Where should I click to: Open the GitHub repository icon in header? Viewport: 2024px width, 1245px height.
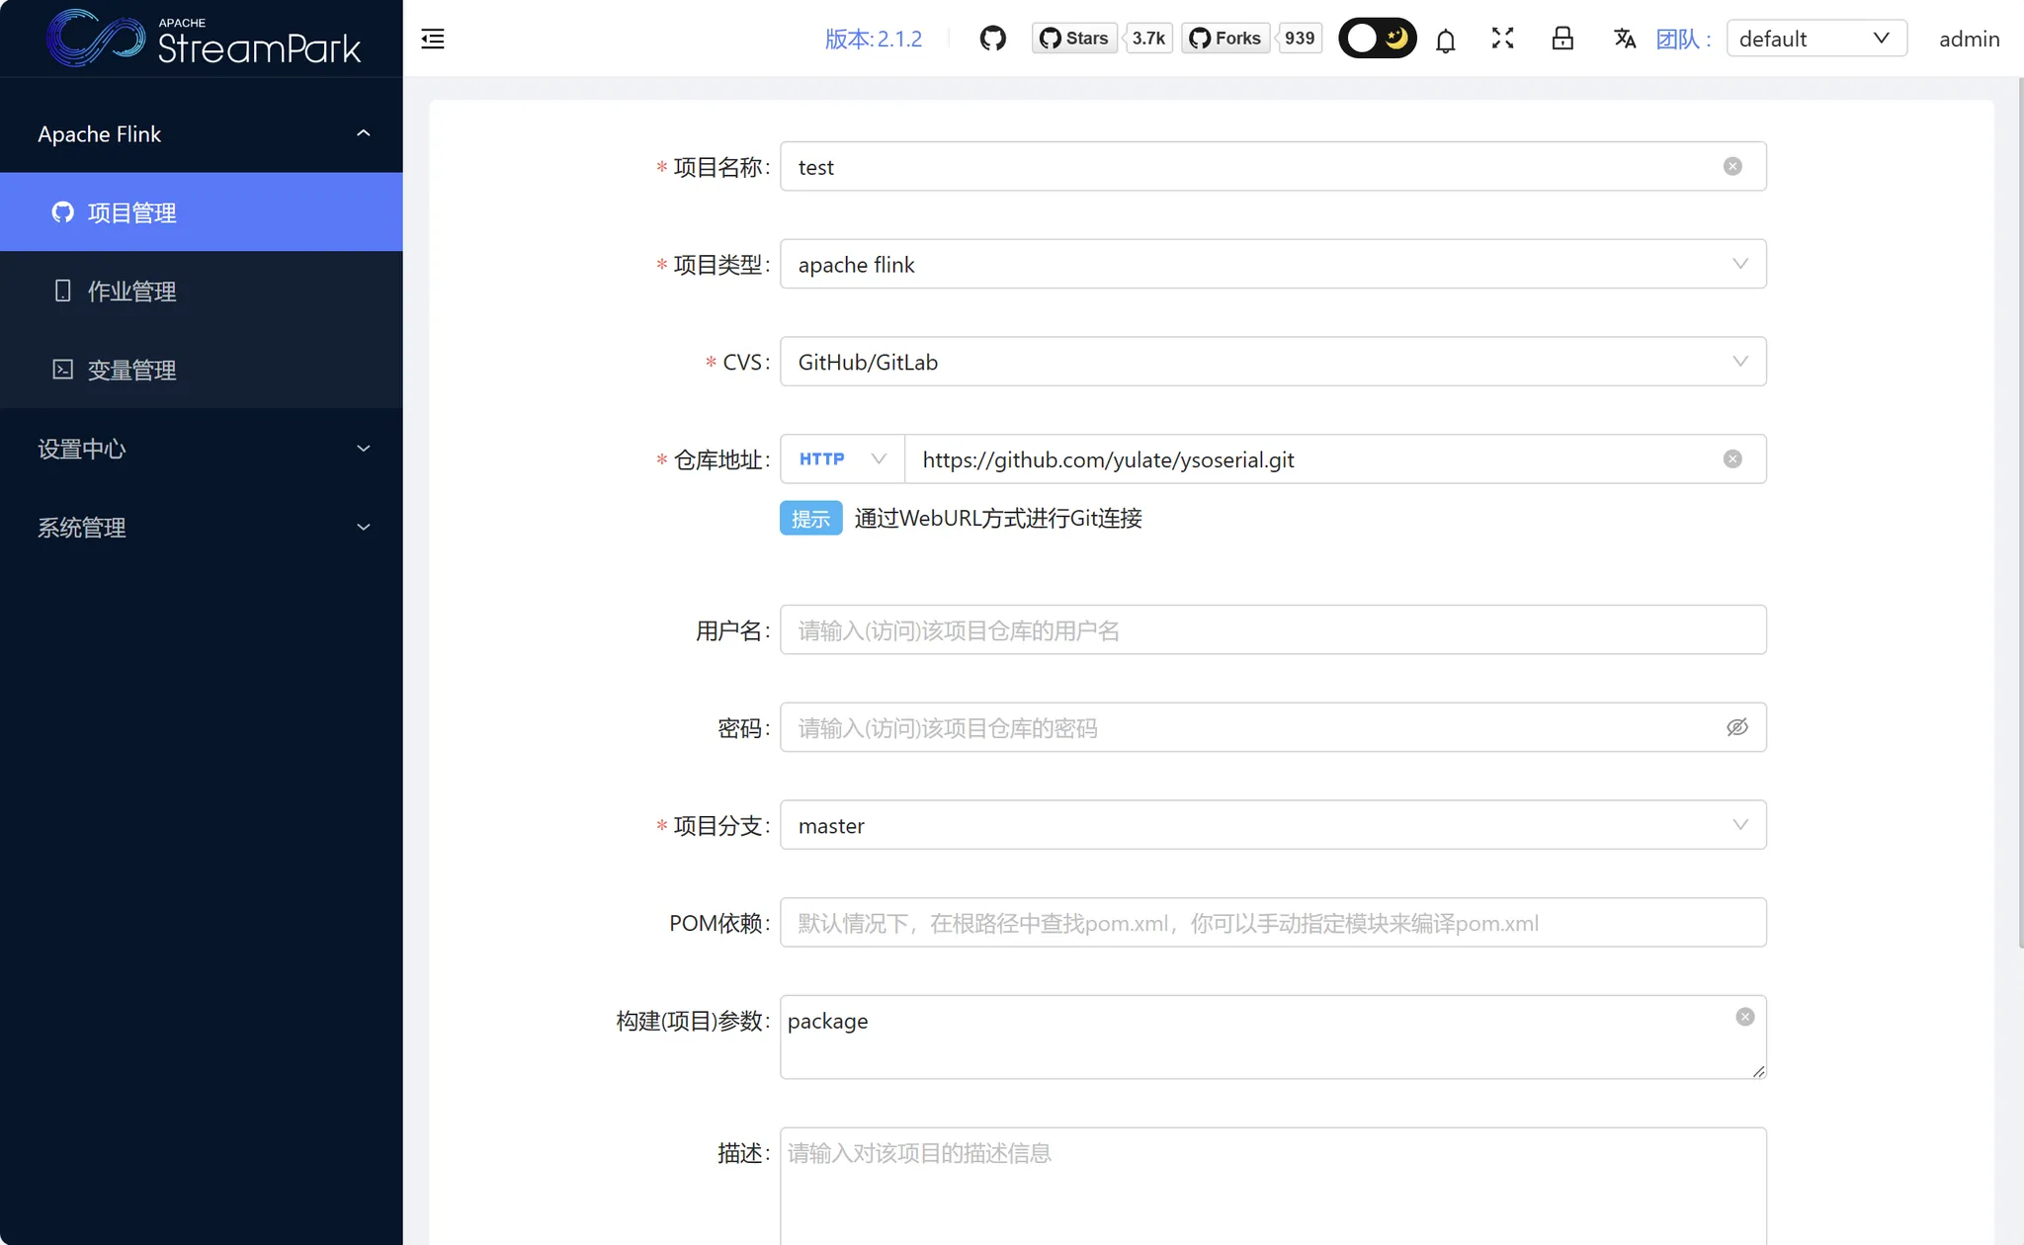pyautogui.click(x=992, y=39)
